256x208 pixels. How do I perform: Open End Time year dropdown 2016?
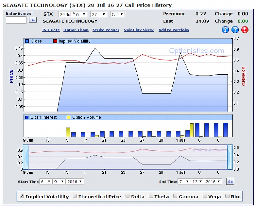[213, 182]
